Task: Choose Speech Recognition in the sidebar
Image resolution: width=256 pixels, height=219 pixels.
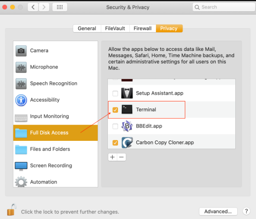Action: click(x=55, y=83)
